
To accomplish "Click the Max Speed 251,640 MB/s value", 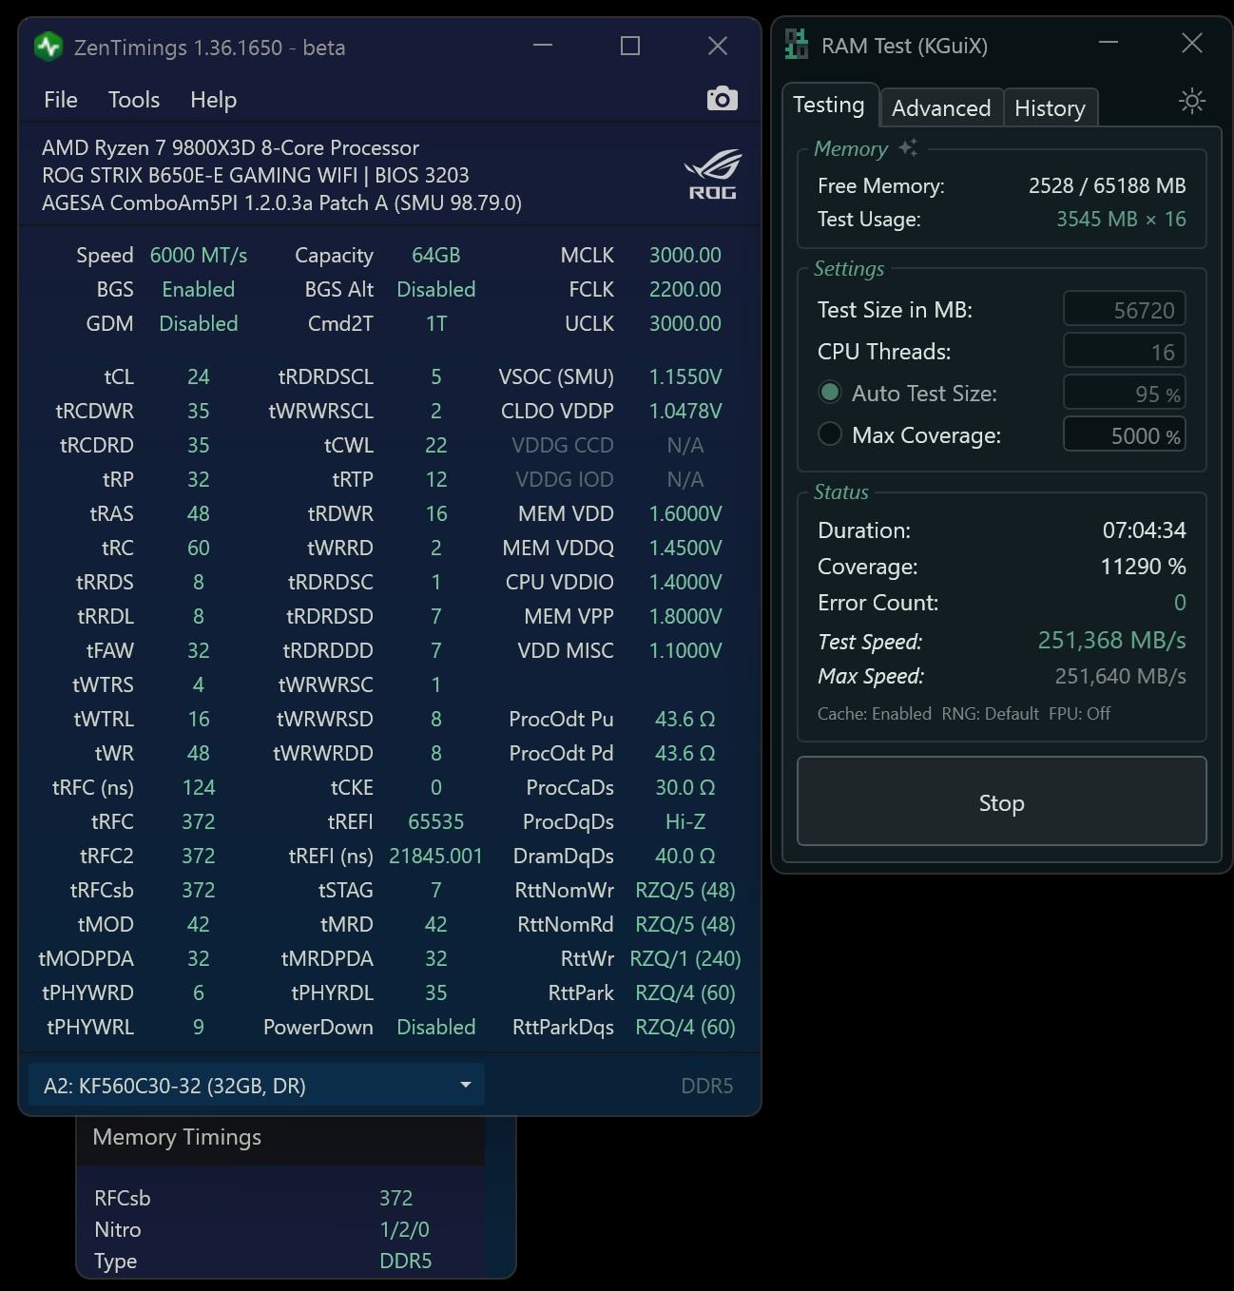I will coord(1120,676).
